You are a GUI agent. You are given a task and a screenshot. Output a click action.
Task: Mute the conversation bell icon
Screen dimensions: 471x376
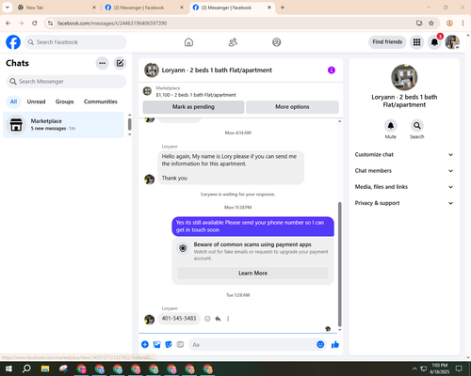tap(391, 126)
